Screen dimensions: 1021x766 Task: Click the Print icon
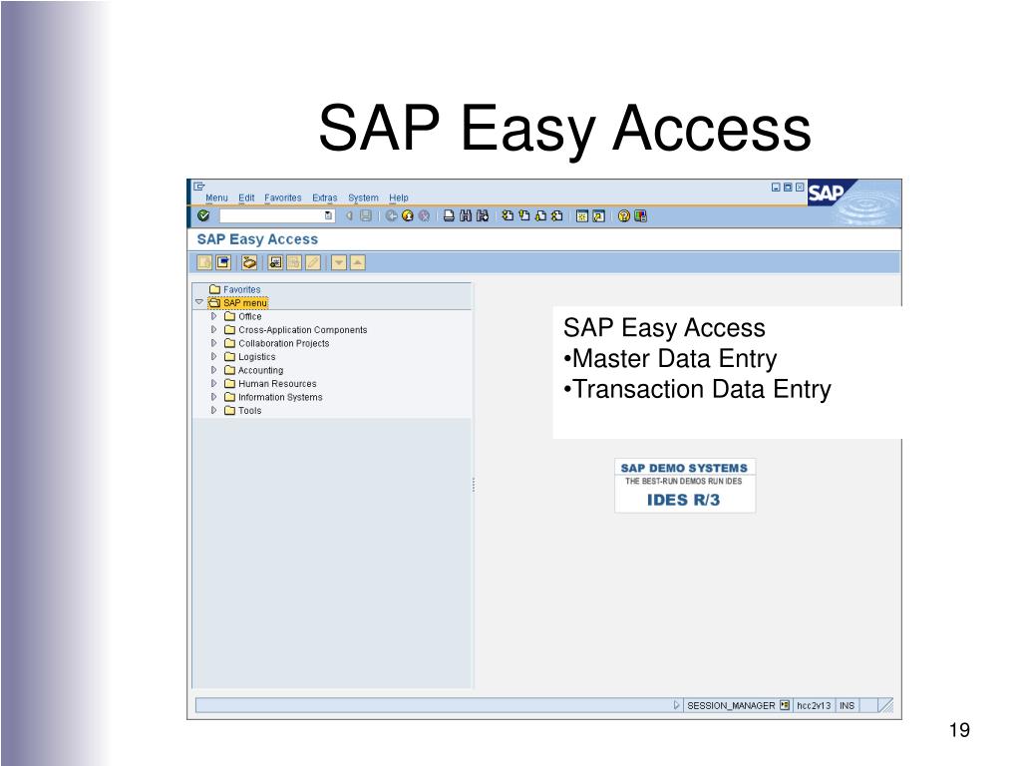point(449,215)
